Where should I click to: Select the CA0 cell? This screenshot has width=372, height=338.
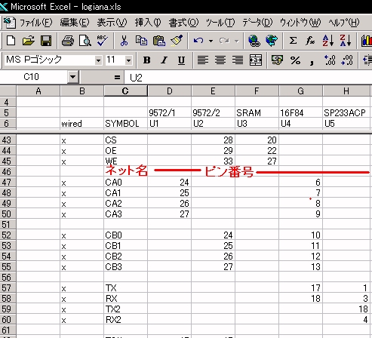coord(125,183)
